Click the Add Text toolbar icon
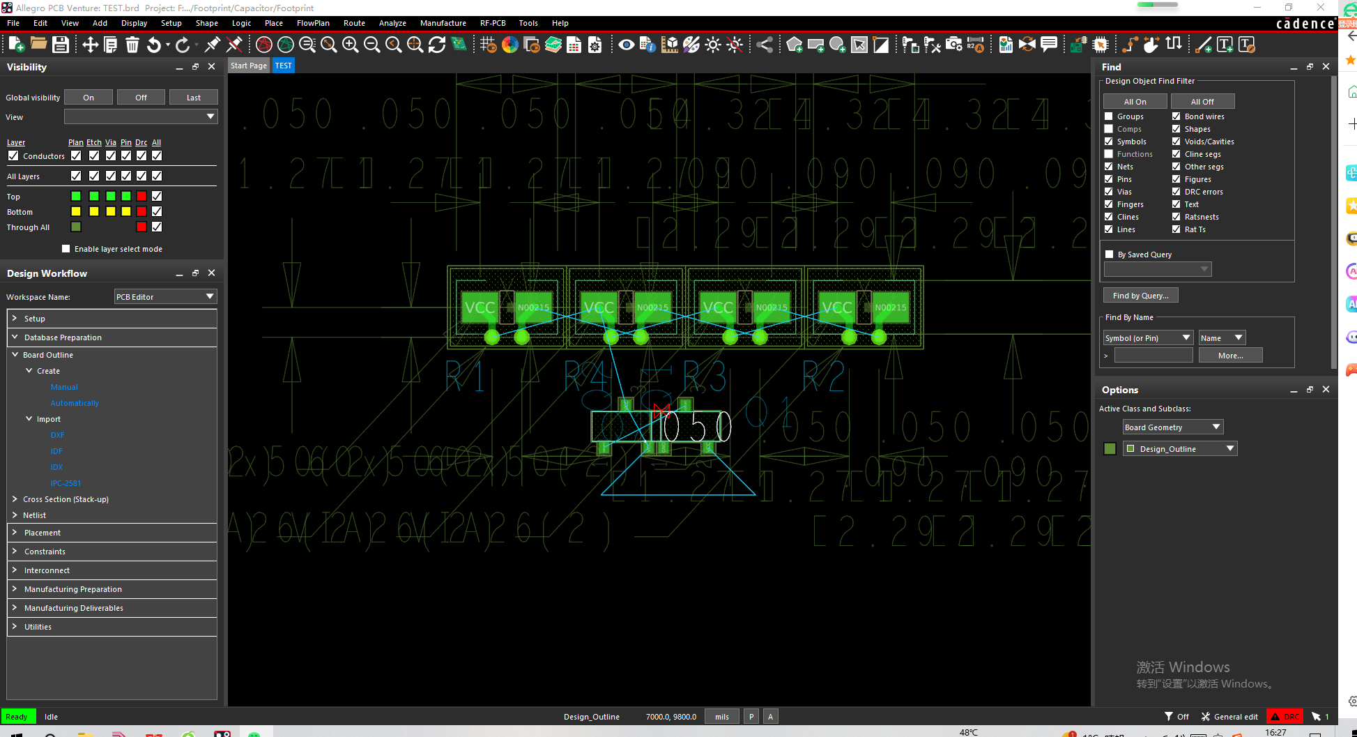This screenshot has height=737, width=1357. click(x=1225, y=45)
